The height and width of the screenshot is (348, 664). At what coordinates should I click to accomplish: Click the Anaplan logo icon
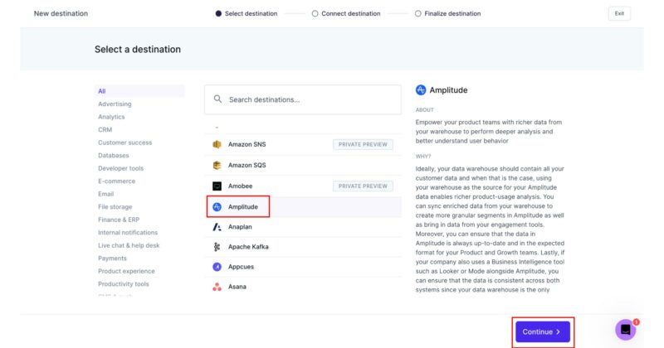pyautogui.click(x=217, y=226)
